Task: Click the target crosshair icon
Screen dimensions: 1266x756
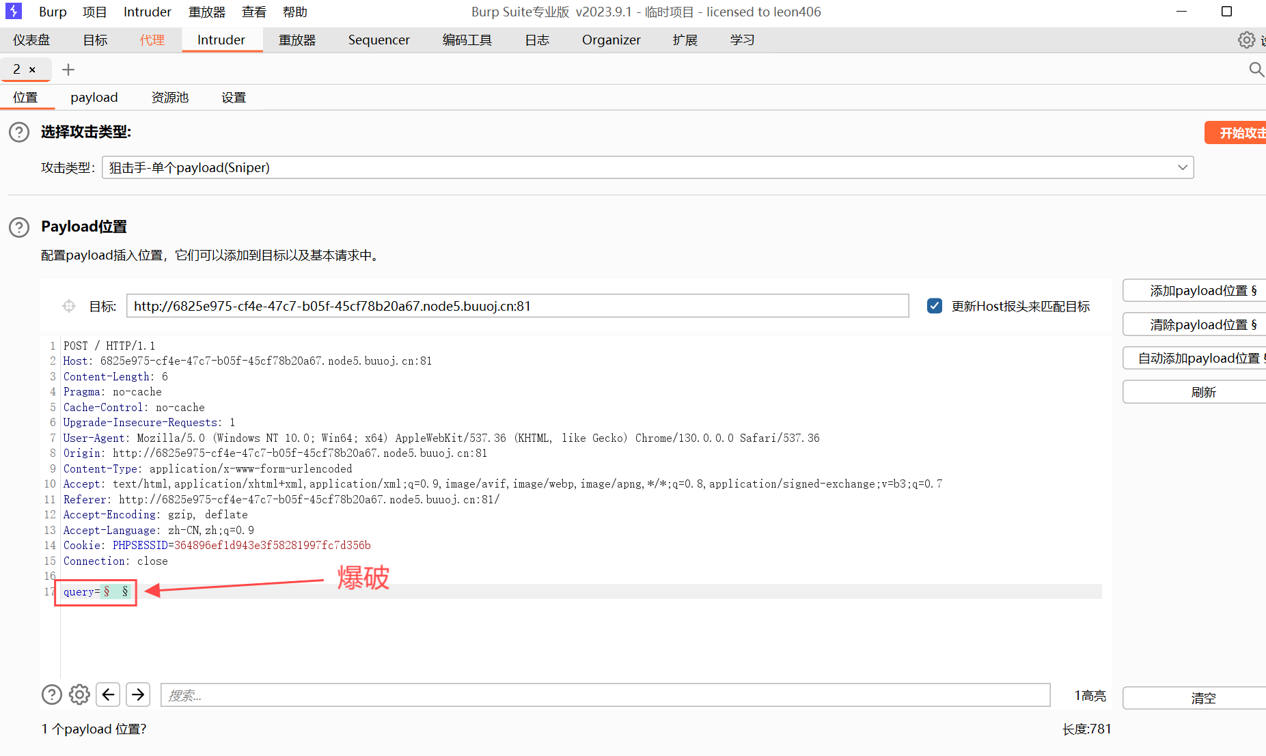Action: tap(69, 306)
